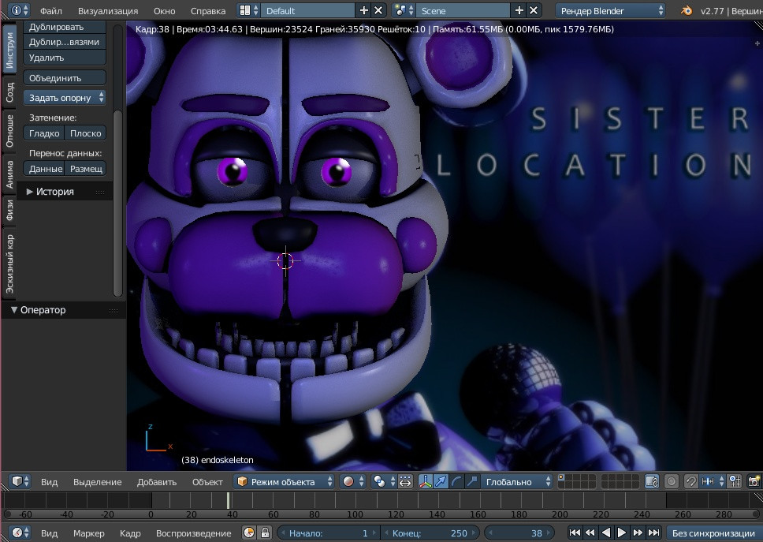The image size is (763, 542).
Task: Open the 3D view Объект menu
Action: pyautogui.click(x=207, y=481)
